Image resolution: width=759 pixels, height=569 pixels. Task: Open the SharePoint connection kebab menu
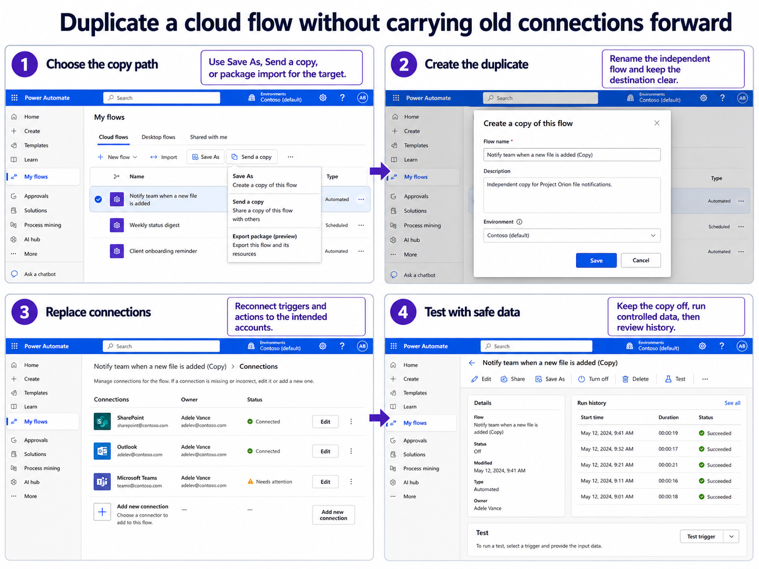point(351,421)
